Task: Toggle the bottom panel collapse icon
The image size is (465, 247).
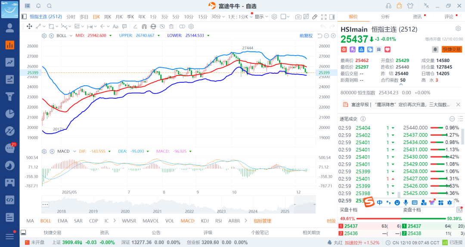Action: [x=24, y=232]
